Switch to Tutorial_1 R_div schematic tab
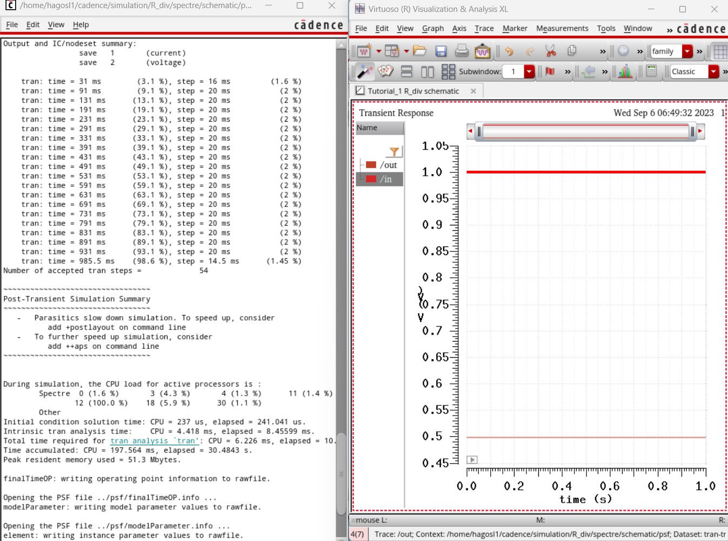This screenshot has width=728, height=541. point(413,91)
